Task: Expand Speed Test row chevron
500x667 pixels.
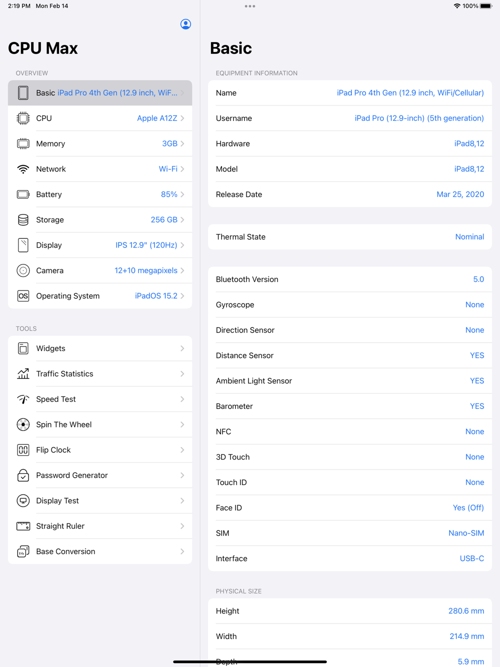Action: click(x=182, y=399)
